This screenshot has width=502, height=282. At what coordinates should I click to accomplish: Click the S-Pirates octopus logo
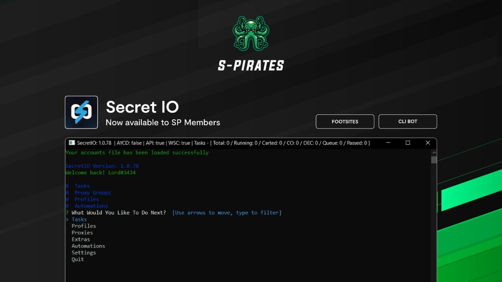[251, 33]
